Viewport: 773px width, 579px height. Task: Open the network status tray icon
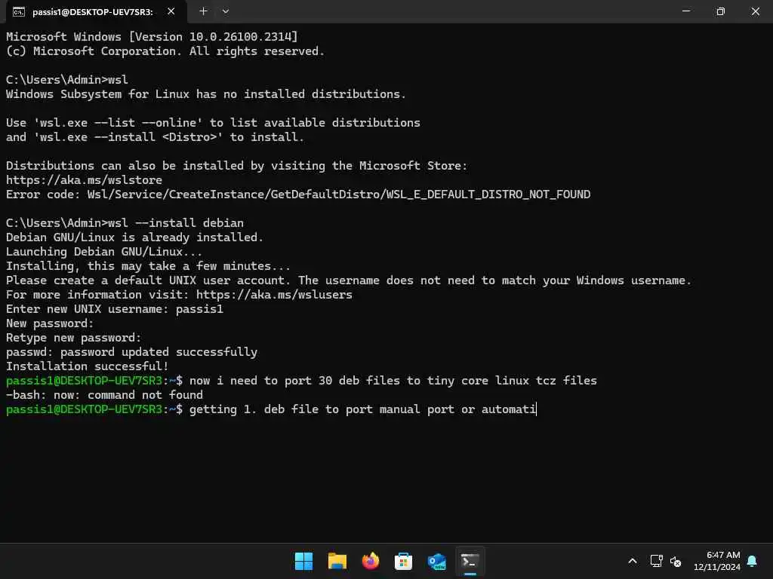[x=656, y=561]
